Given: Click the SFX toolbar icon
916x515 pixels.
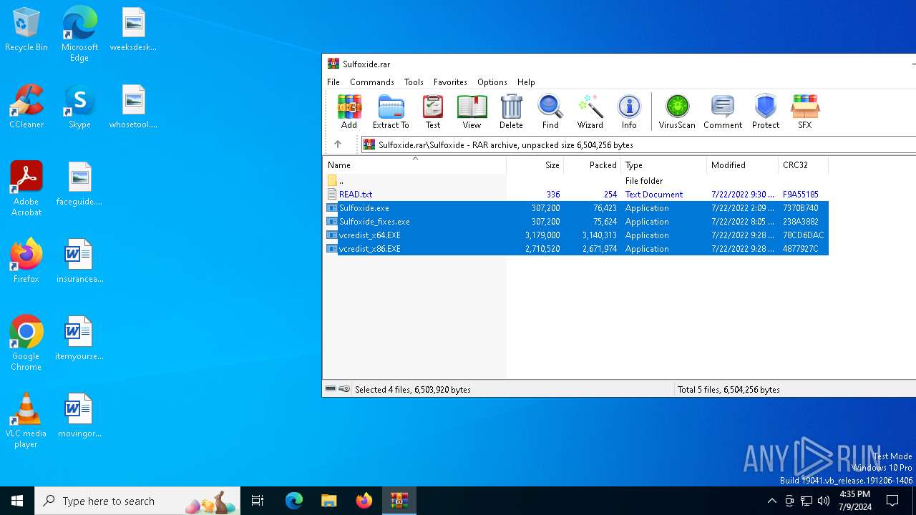Looking at the screenshot, I should pyautogui.click(x=805, y=112).
